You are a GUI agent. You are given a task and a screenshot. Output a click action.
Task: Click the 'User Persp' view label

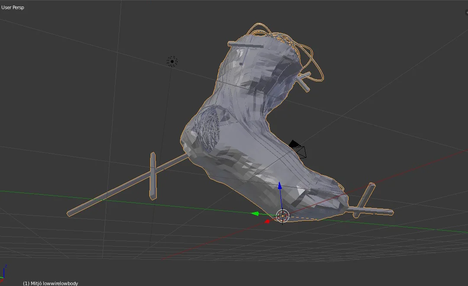[13, 7]
